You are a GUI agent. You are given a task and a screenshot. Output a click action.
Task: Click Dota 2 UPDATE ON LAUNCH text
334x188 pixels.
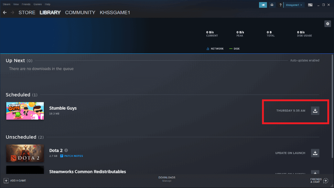click(290, 153)
